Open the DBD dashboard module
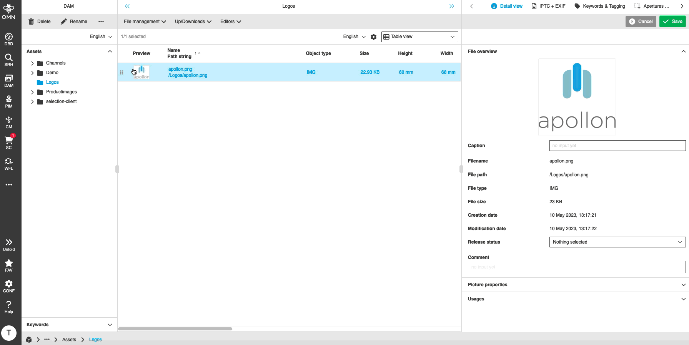The height and width of the screenshot is (345, 689). click(x=9, y=39)
